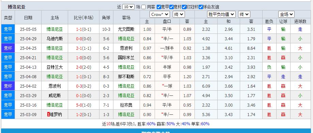Click away team 那不勒斯
Screen dimensions: 313x133
(x=126, y=76)
